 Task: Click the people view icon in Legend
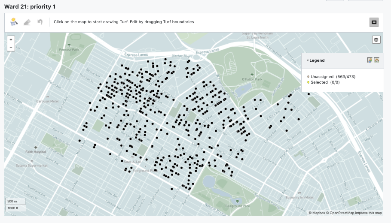(370, 60)
